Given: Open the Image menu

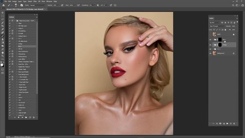Looking at the screenshot, I should click(15, 2).
